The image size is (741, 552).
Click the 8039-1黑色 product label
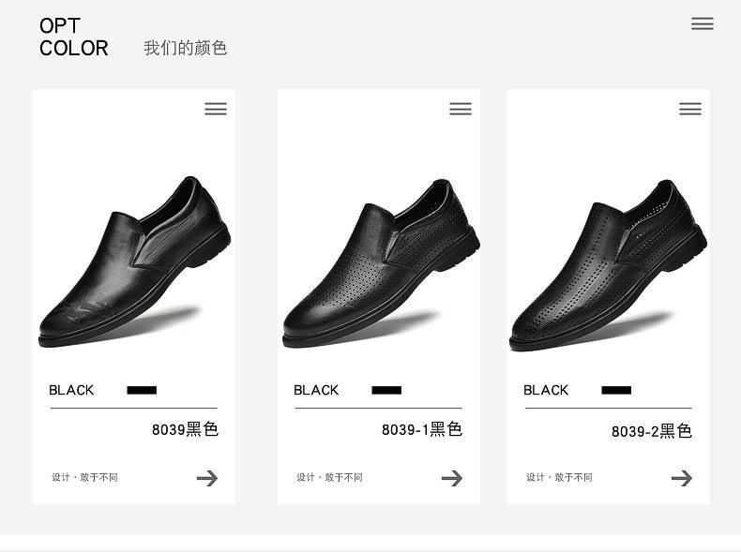[x=422, y=429]
